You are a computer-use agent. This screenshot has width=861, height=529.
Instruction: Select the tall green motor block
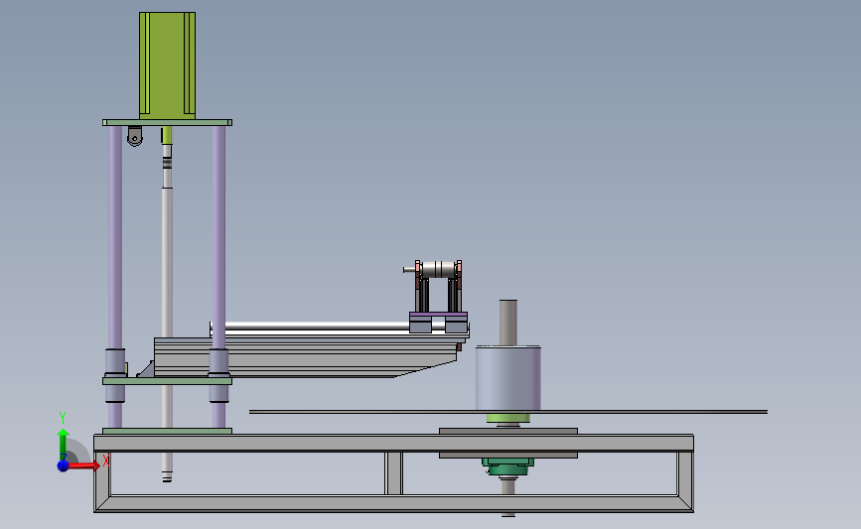[x=167, y=66]
